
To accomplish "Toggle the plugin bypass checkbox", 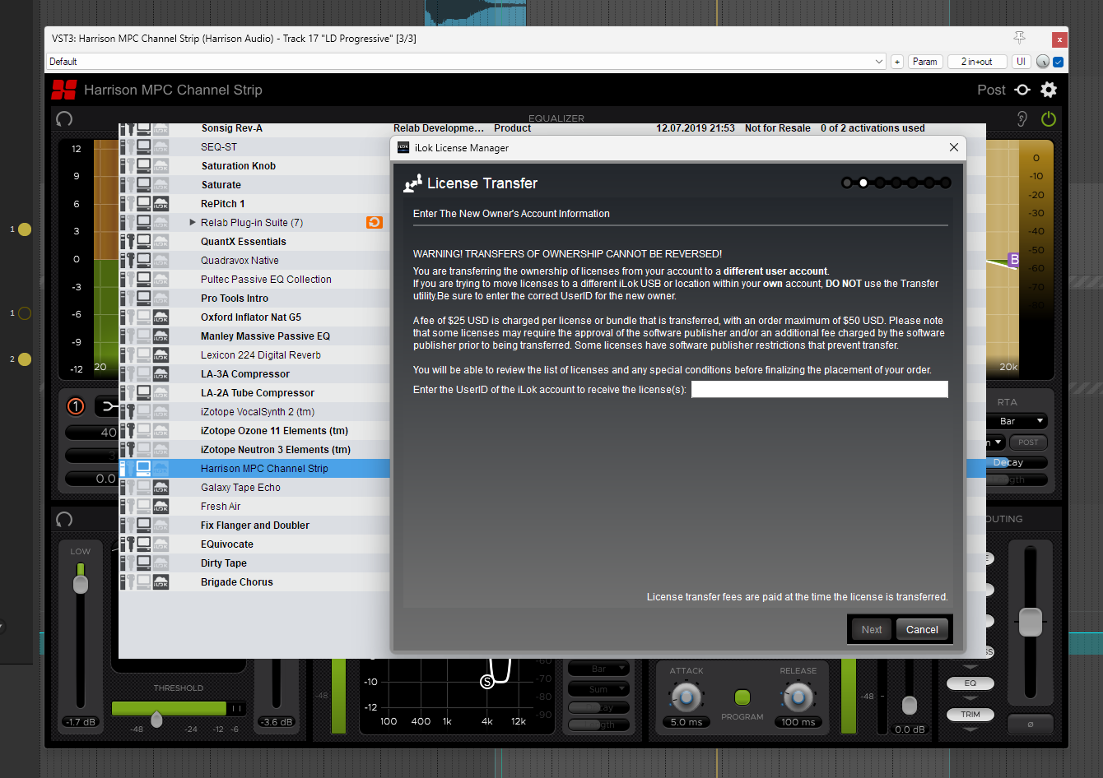I will [1059, 62].
